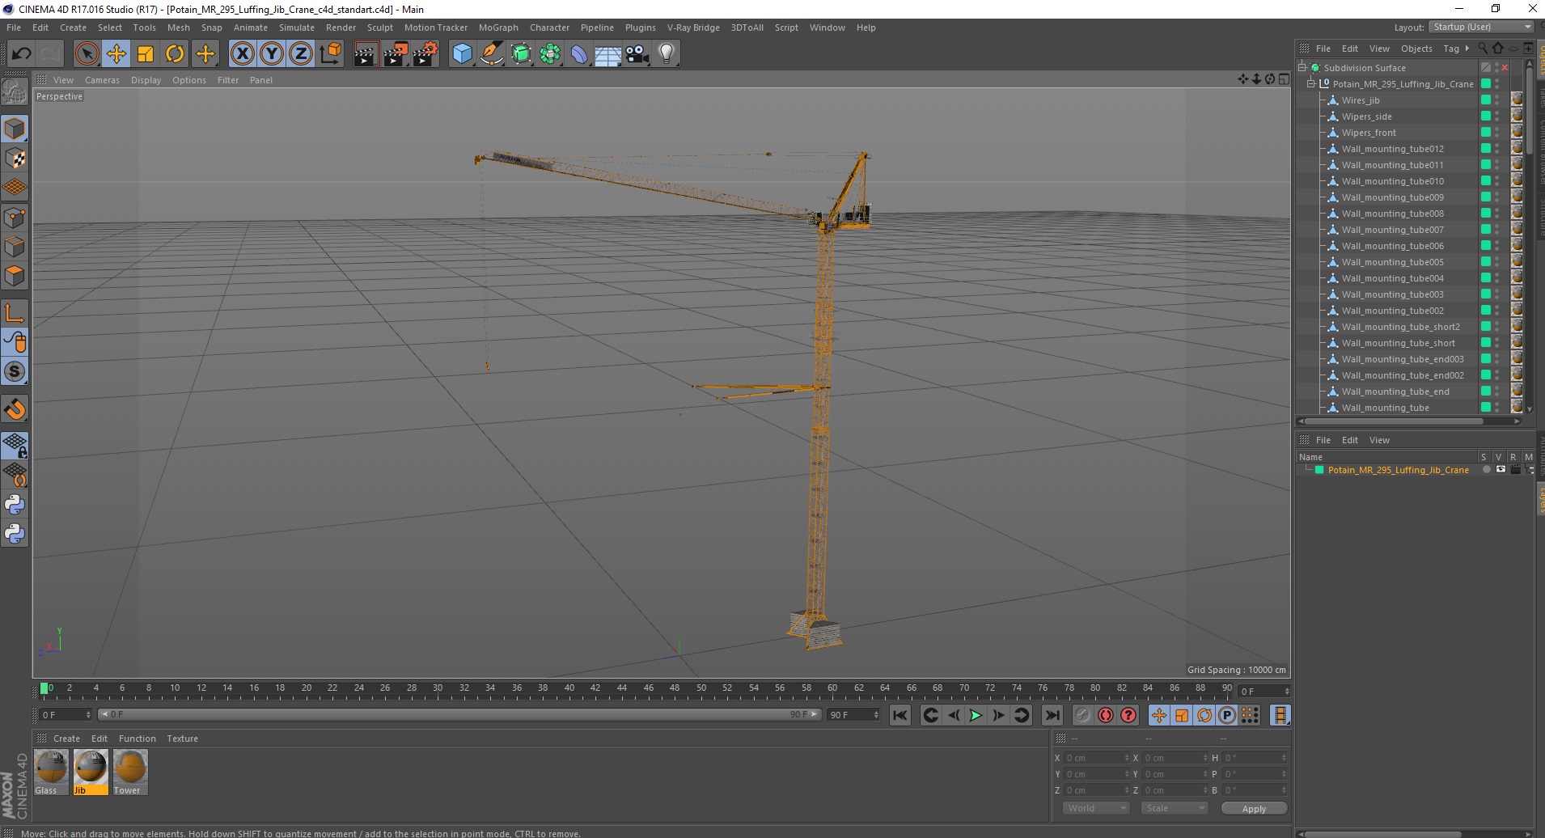Add a Cube primitive object

tap(462, 54)
